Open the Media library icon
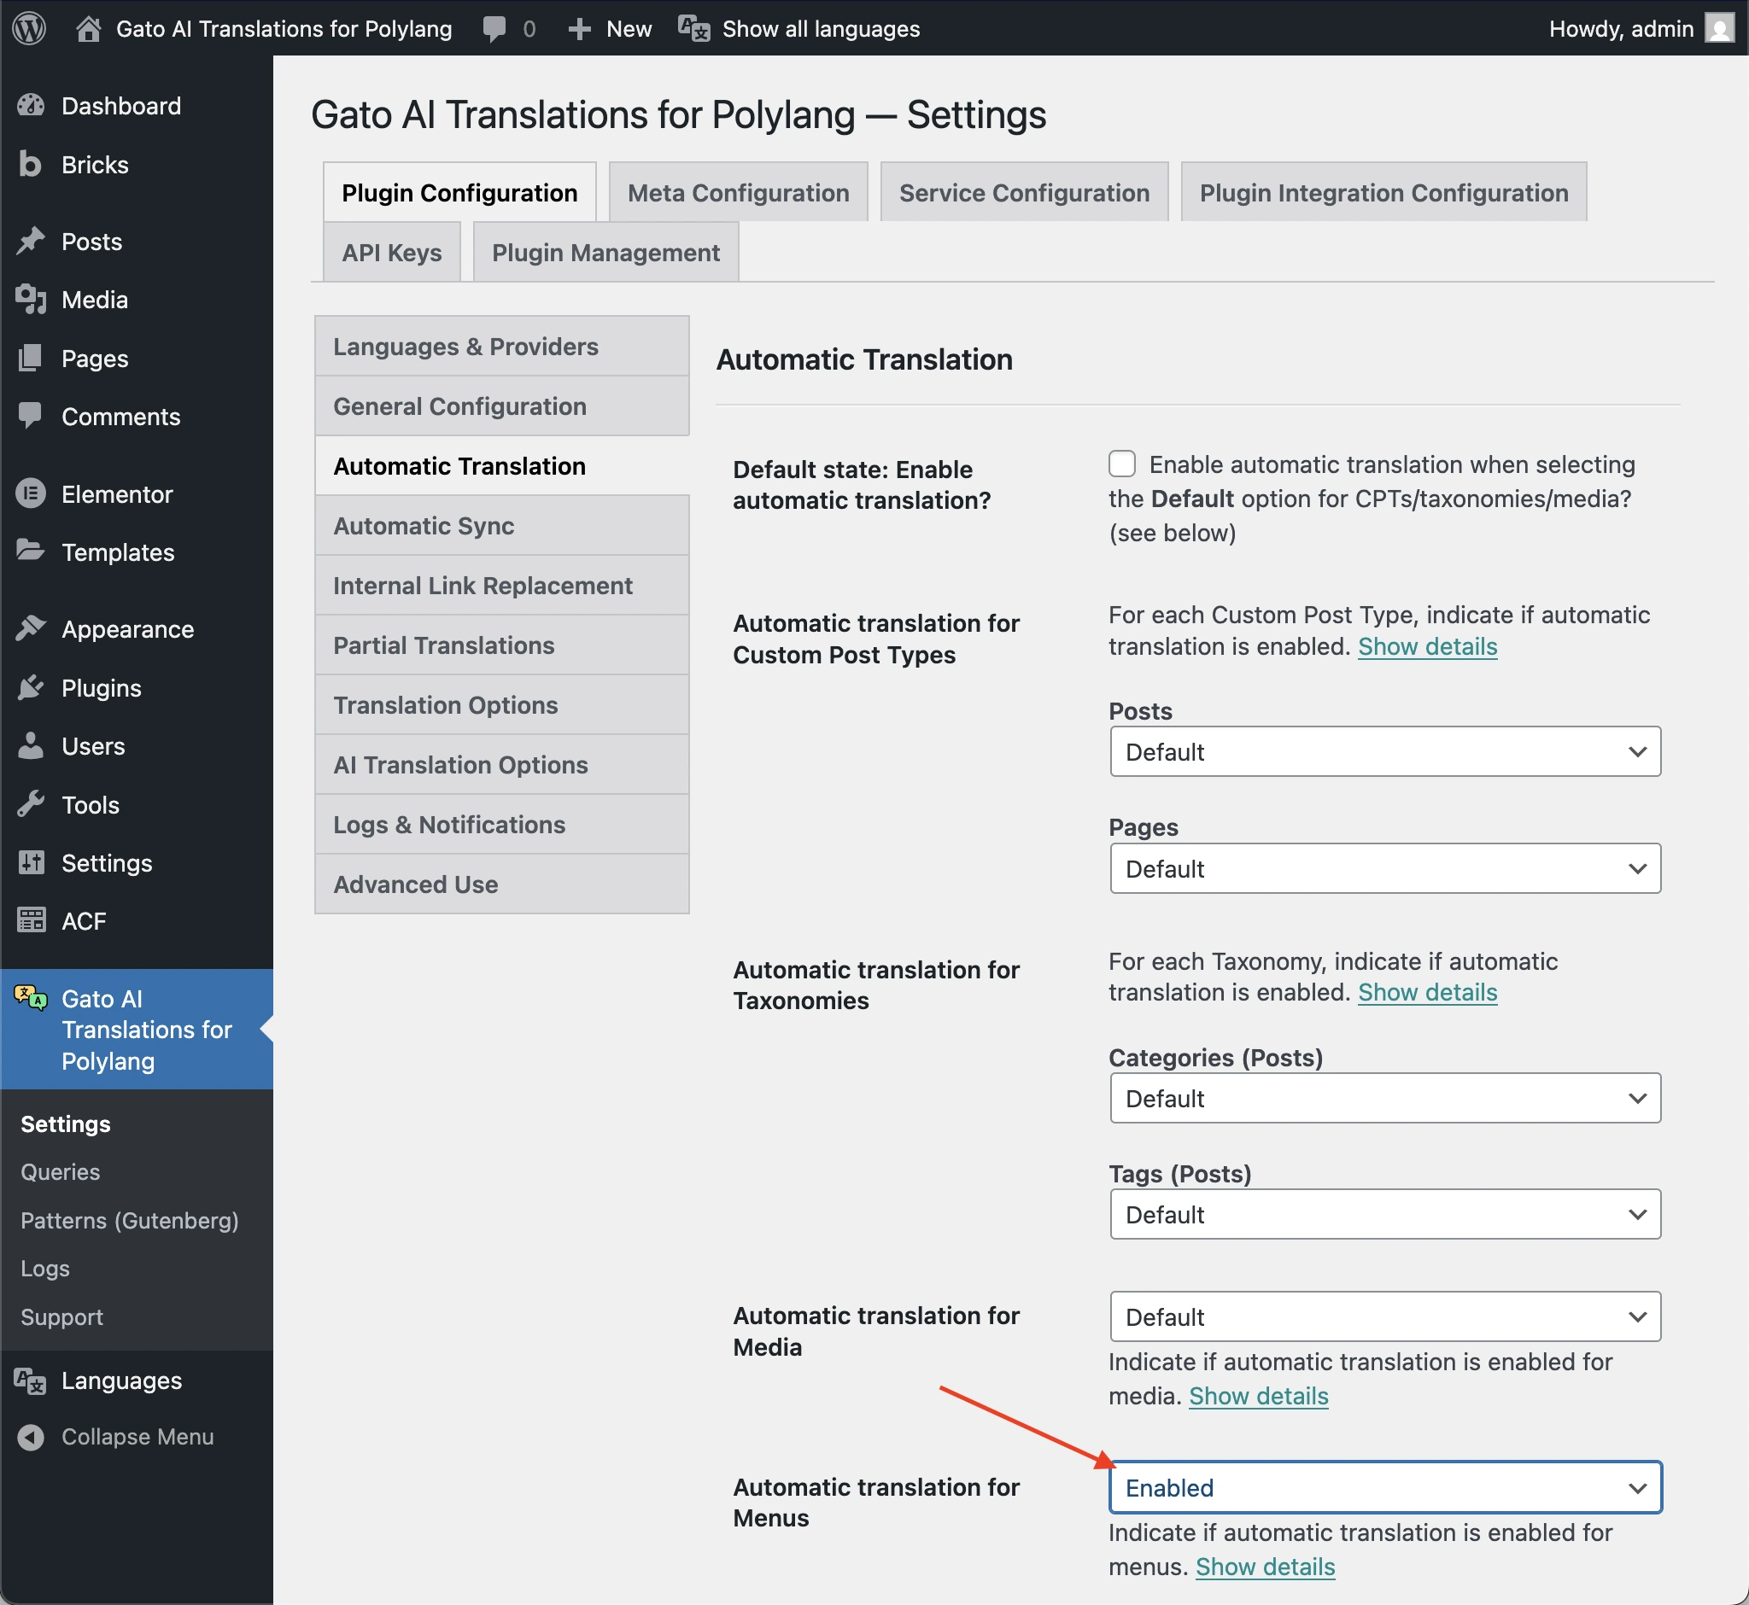 [x=32, y=300]
